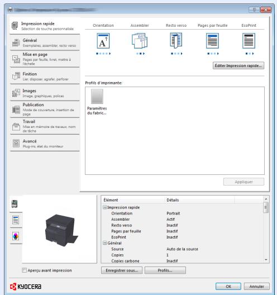Image resolution: width=277 pixels, height=295 pixels.
Task: Click the Appliquer button
Action: coord(243,182)
